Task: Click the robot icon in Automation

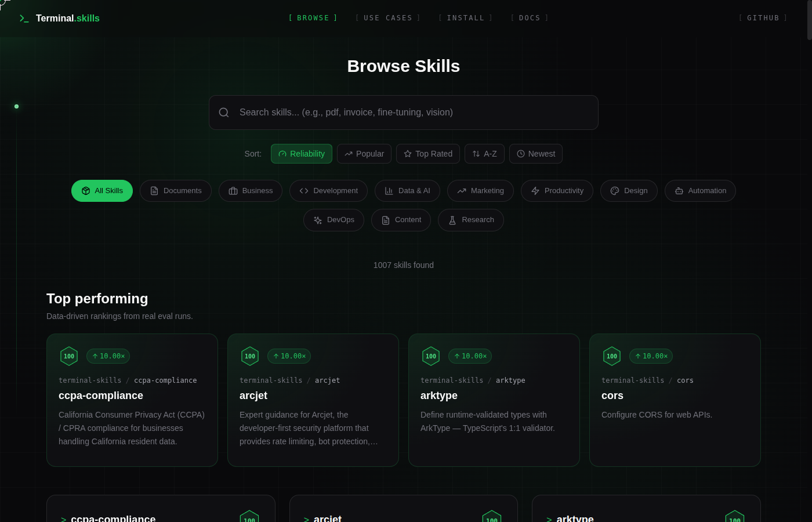Action: 679,191
